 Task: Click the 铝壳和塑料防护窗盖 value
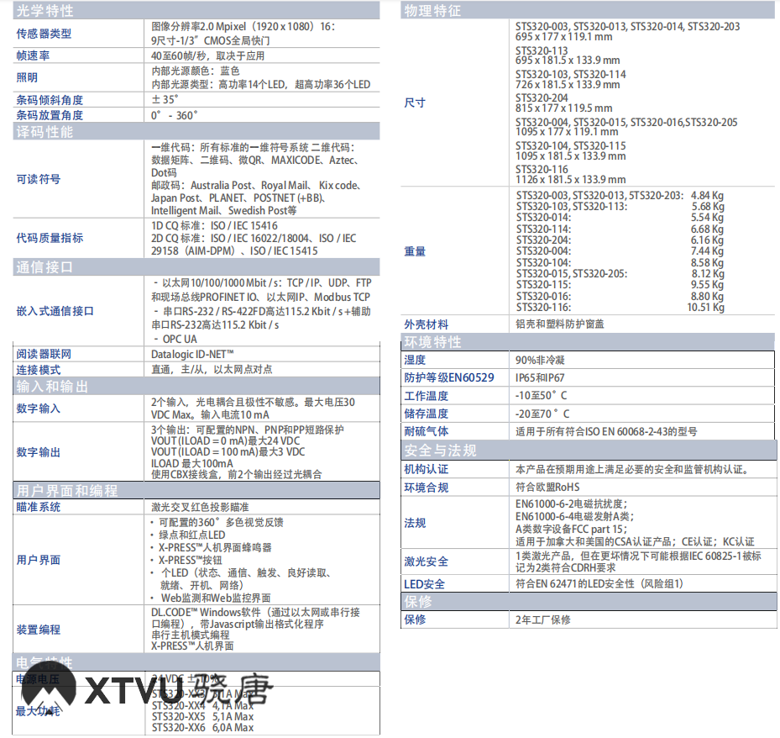coord(560,324)
